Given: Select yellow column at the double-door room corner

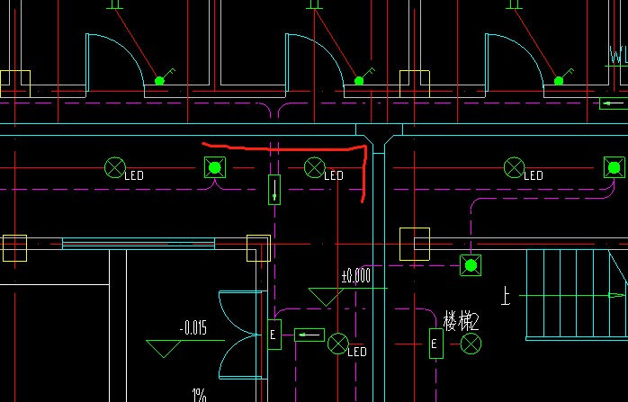Looking at the screenshot, I should click(x=258, y=248).
